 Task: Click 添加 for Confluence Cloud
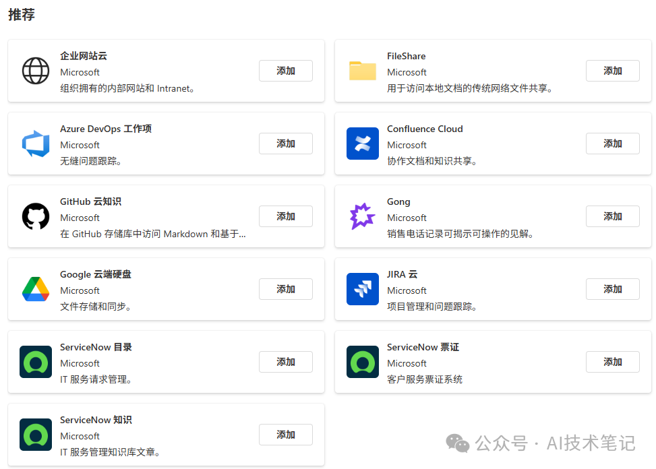[612, 144]
